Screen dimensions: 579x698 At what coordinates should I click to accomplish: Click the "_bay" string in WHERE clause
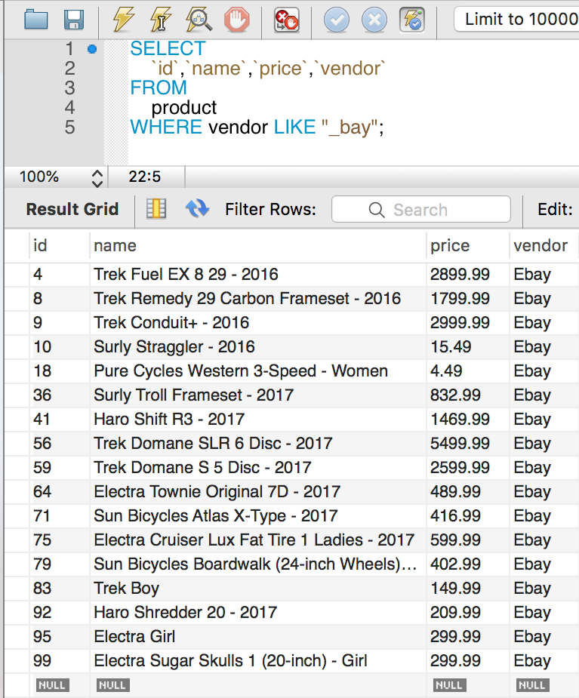[x=350, y=128]
